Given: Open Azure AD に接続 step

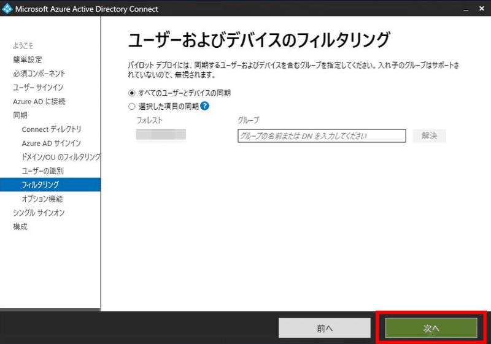Looking at the screenshot, I should click(39, 101).
